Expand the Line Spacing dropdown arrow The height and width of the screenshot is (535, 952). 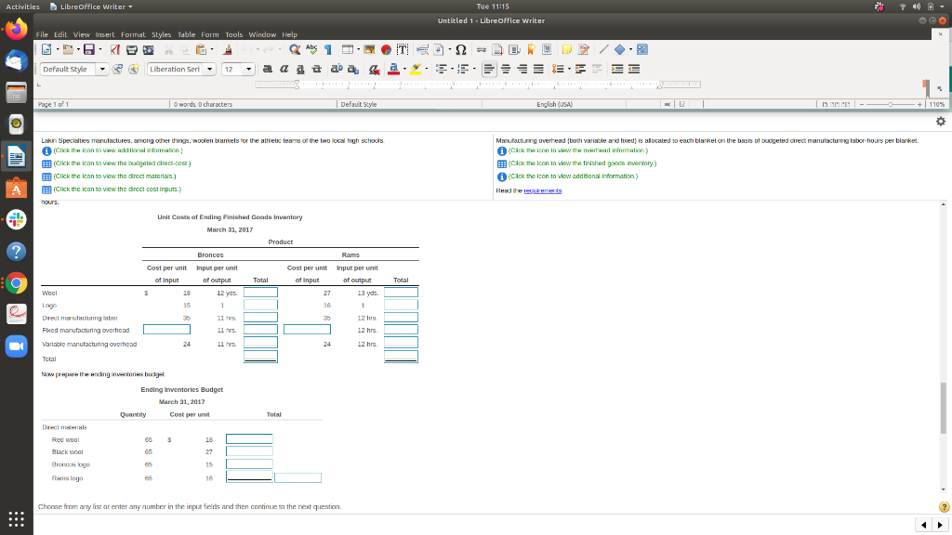click(x=569, y=69)
